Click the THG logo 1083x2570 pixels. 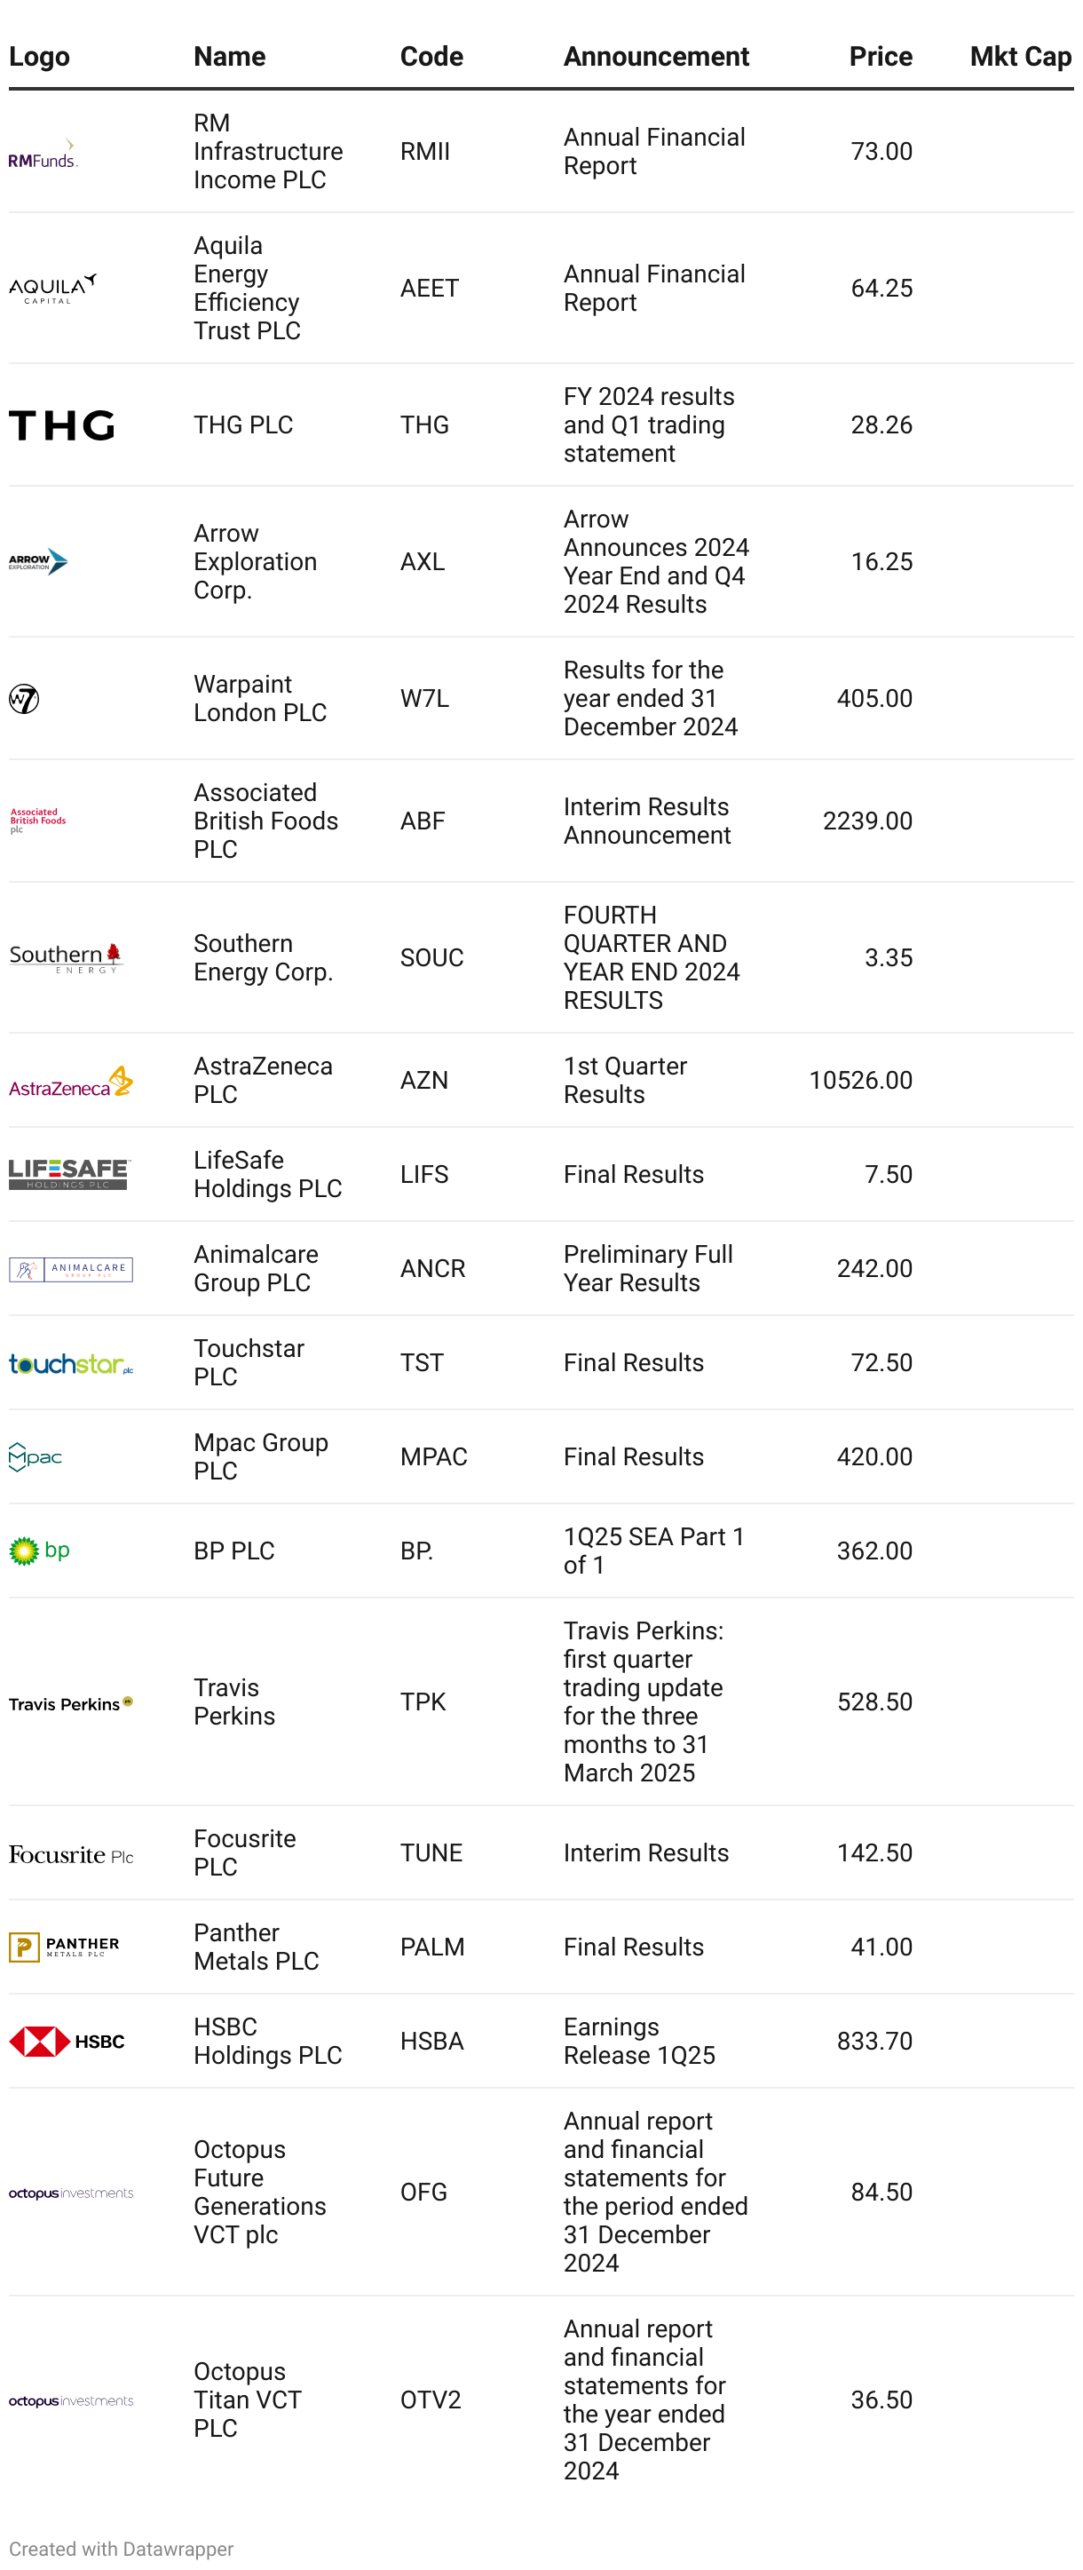click(62, 425)
